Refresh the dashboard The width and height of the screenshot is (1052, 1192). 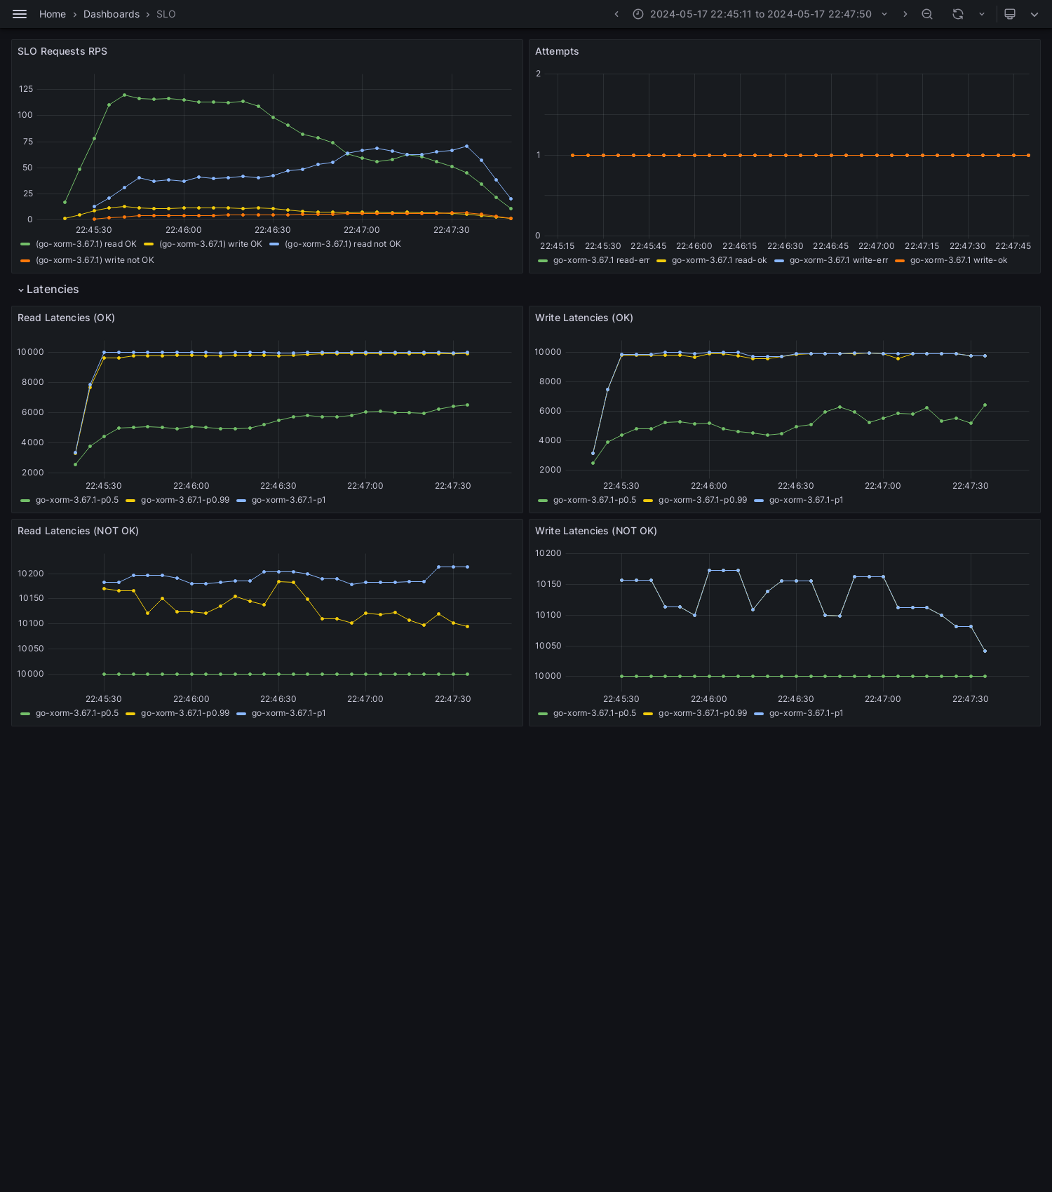tap(958, 14)
